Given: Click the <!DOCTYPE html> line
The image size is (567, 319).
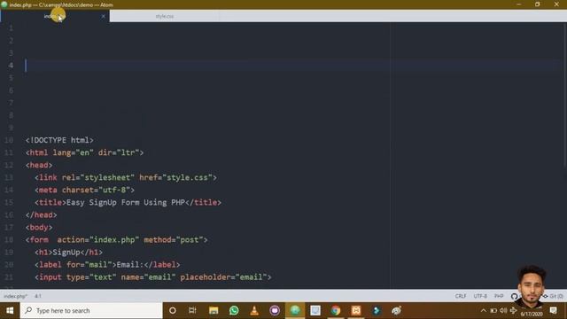Looking at the screenshot, I should (59, 140).
